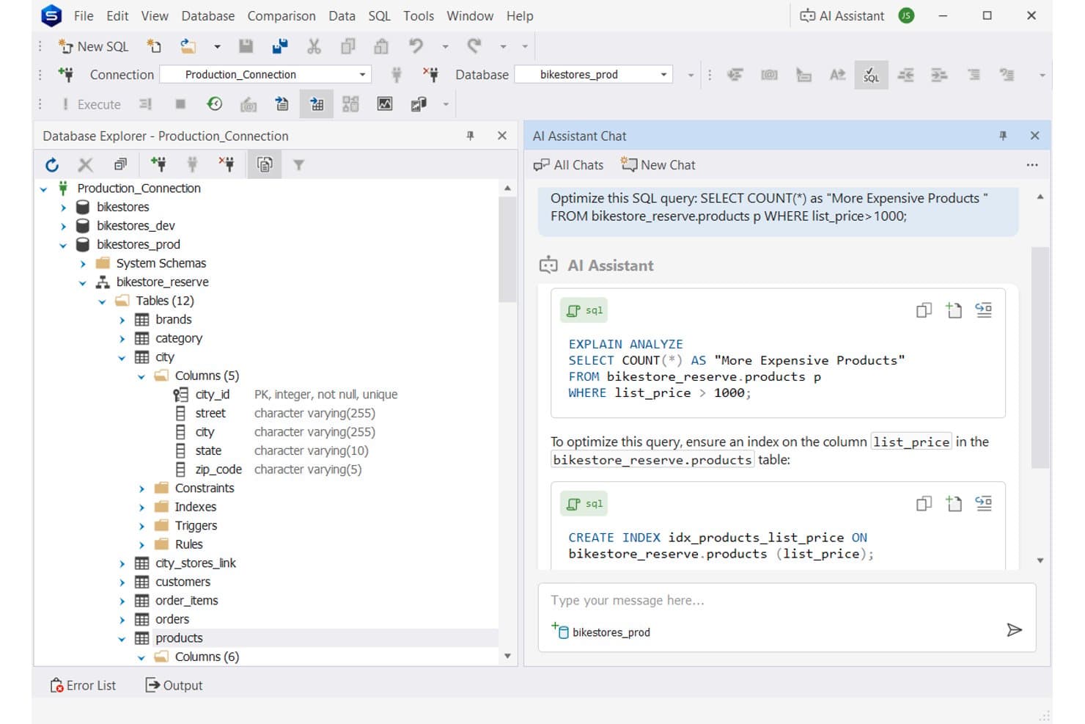Screen dimensions: 1085x724
Task: Click the Save icon in the toolbar
Action: pyautogui.click(x=246, y=46)
